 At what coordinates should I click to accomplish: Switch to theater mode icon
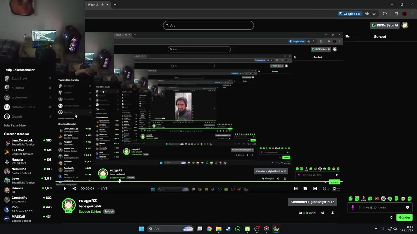coord(315,188)
